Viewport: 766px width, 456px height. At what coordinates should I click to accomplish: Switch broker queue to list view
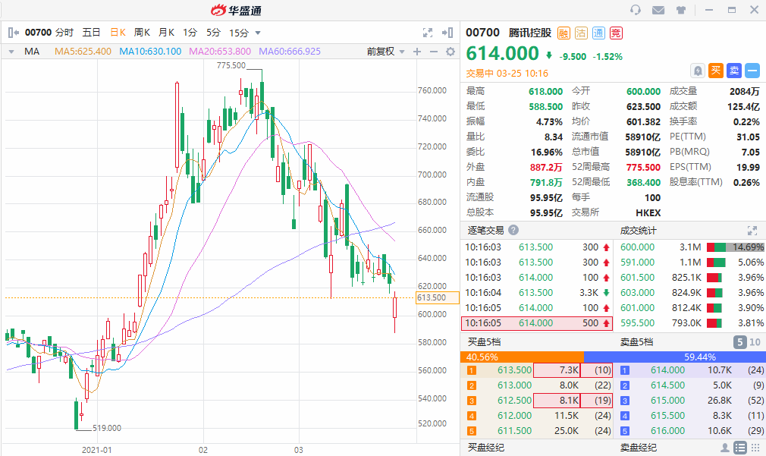click(740, 448)
